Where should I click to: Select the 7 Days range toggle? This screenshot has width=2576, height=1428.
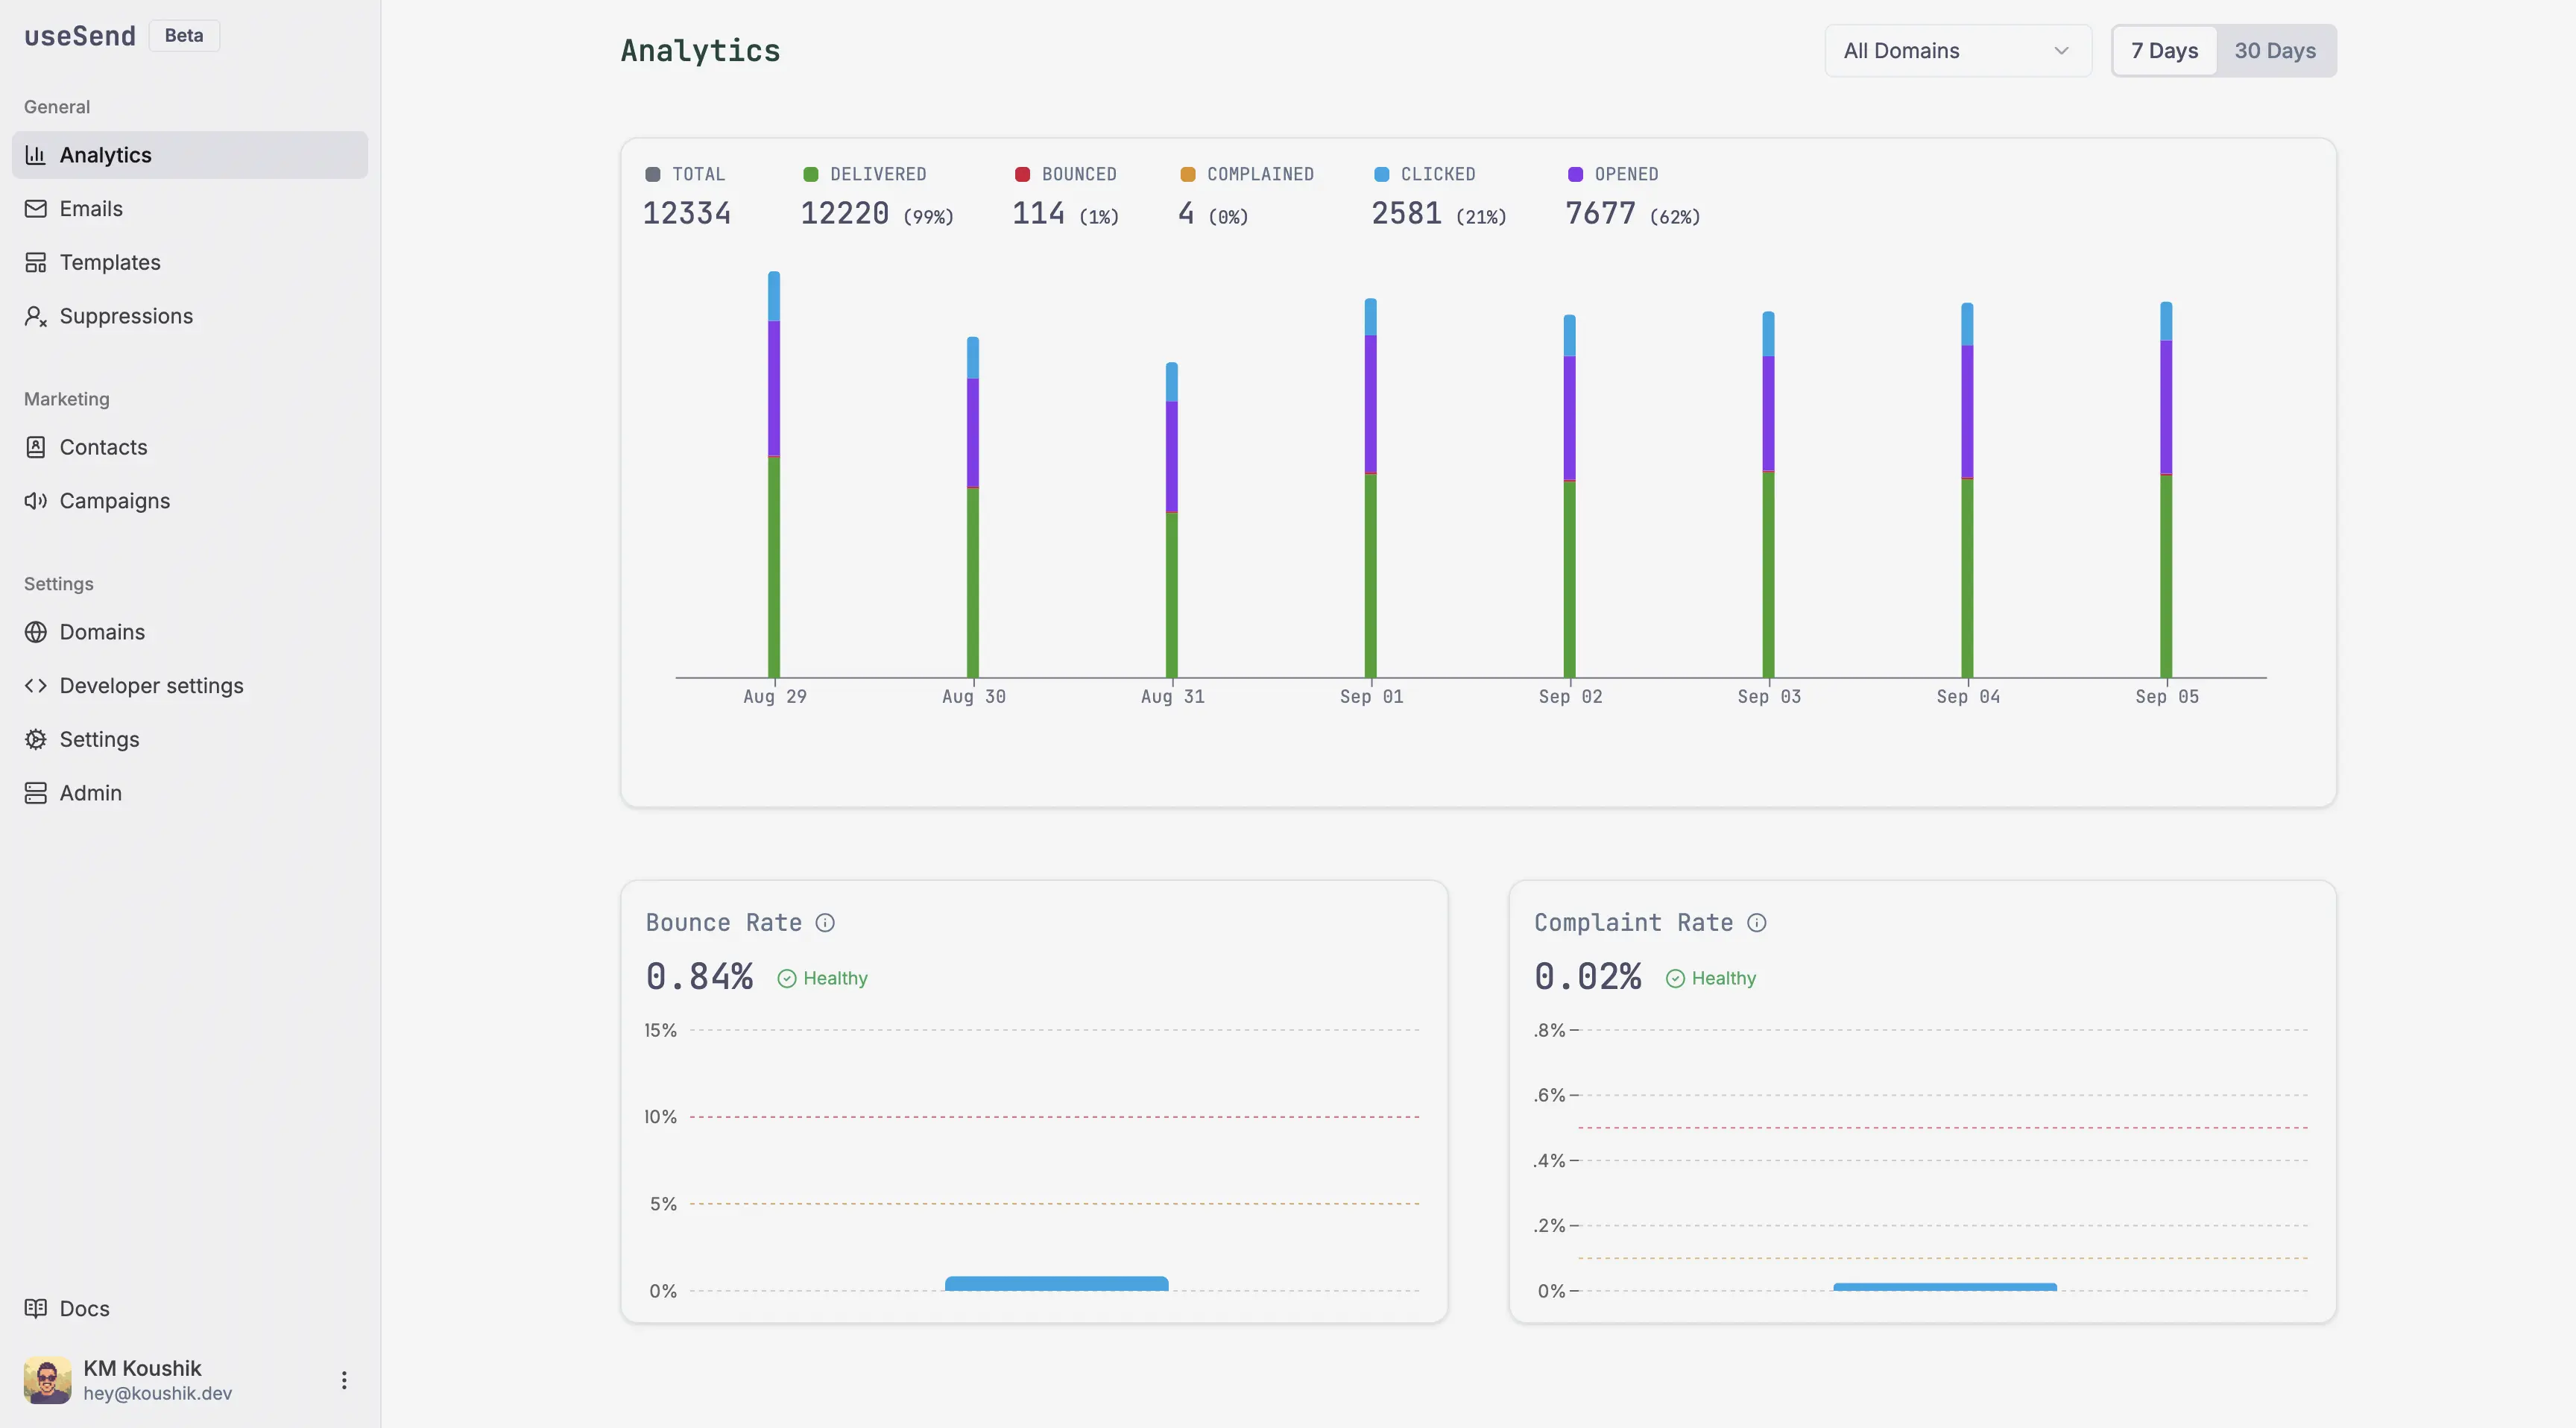(x=2164, y=51)
